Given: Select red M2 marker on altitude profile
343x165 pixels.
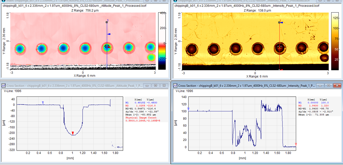Looking at the screenshot, I should pyautogui.click(x=73, y=133).
